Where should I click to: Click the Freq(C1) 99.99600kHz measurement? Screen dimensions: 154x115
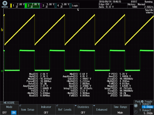[x=120, y=79]
